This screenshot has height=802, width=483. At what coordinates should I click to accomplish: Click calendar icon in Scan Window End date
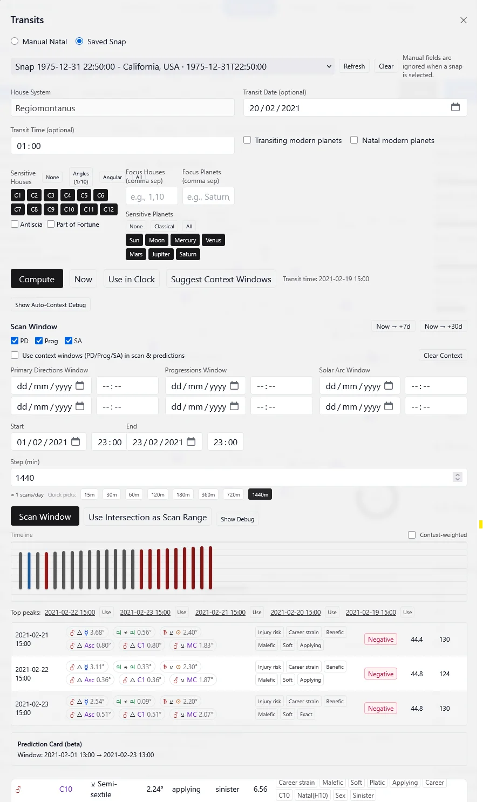[x=191, y=441]
